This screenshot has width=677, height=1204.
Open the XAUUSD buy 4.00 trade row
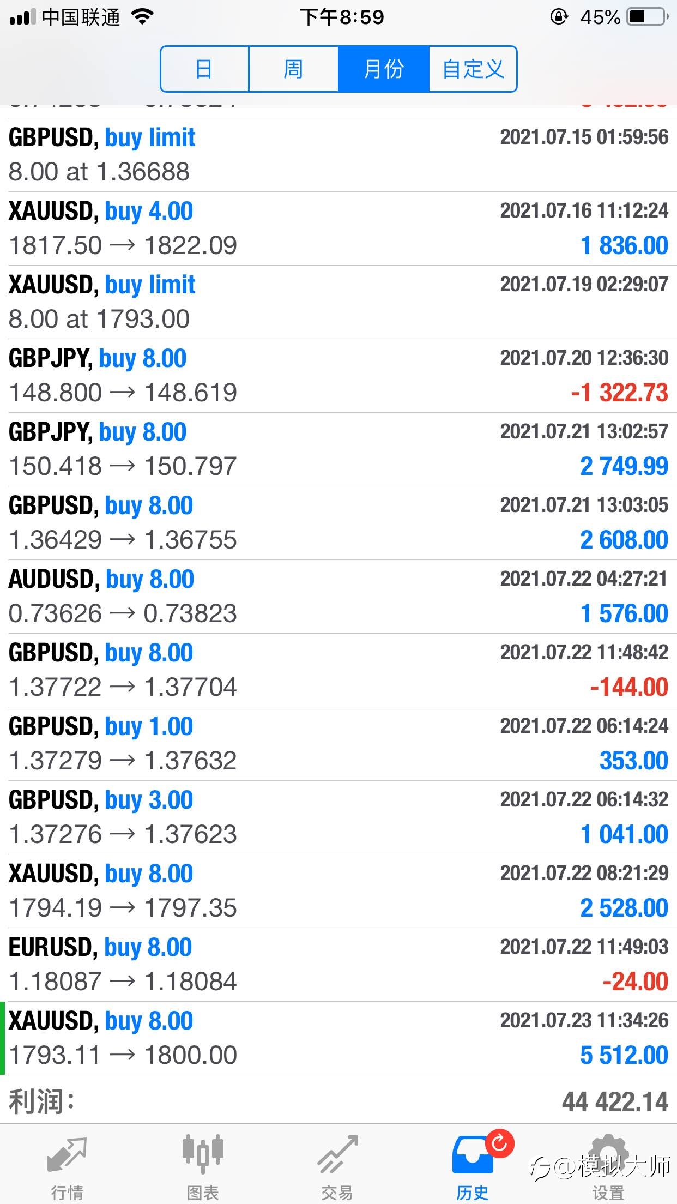coord(338,228)
